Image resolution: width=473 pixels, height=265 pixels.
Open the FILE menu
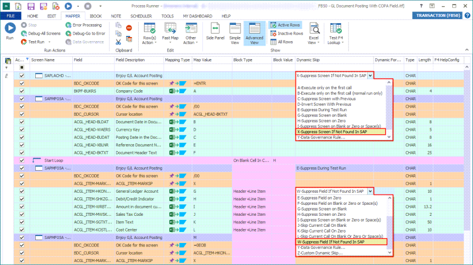click(10, 16)
